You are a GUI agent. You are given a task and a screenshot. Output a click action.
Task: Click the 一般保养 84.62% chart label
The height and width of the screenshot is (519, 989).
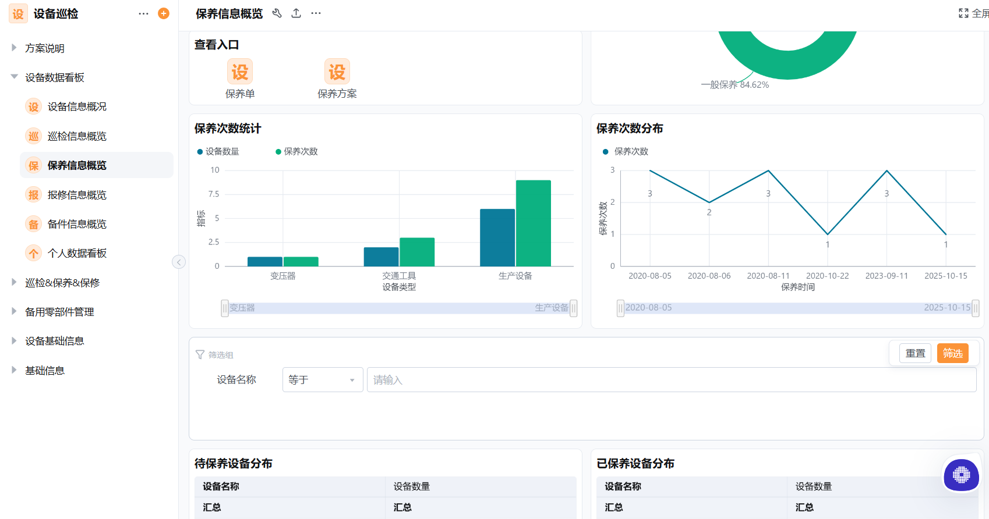point(735,85)
